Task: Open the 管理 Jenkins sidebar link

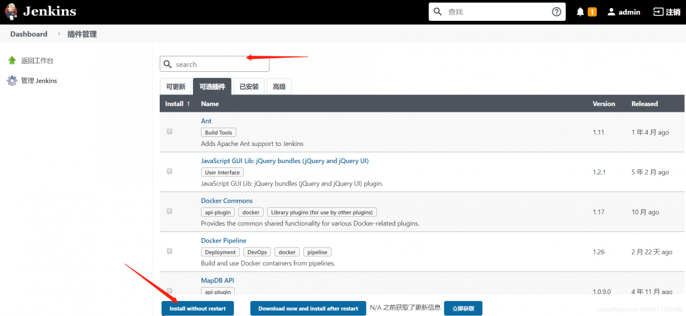Action: [x=39, y=80]
